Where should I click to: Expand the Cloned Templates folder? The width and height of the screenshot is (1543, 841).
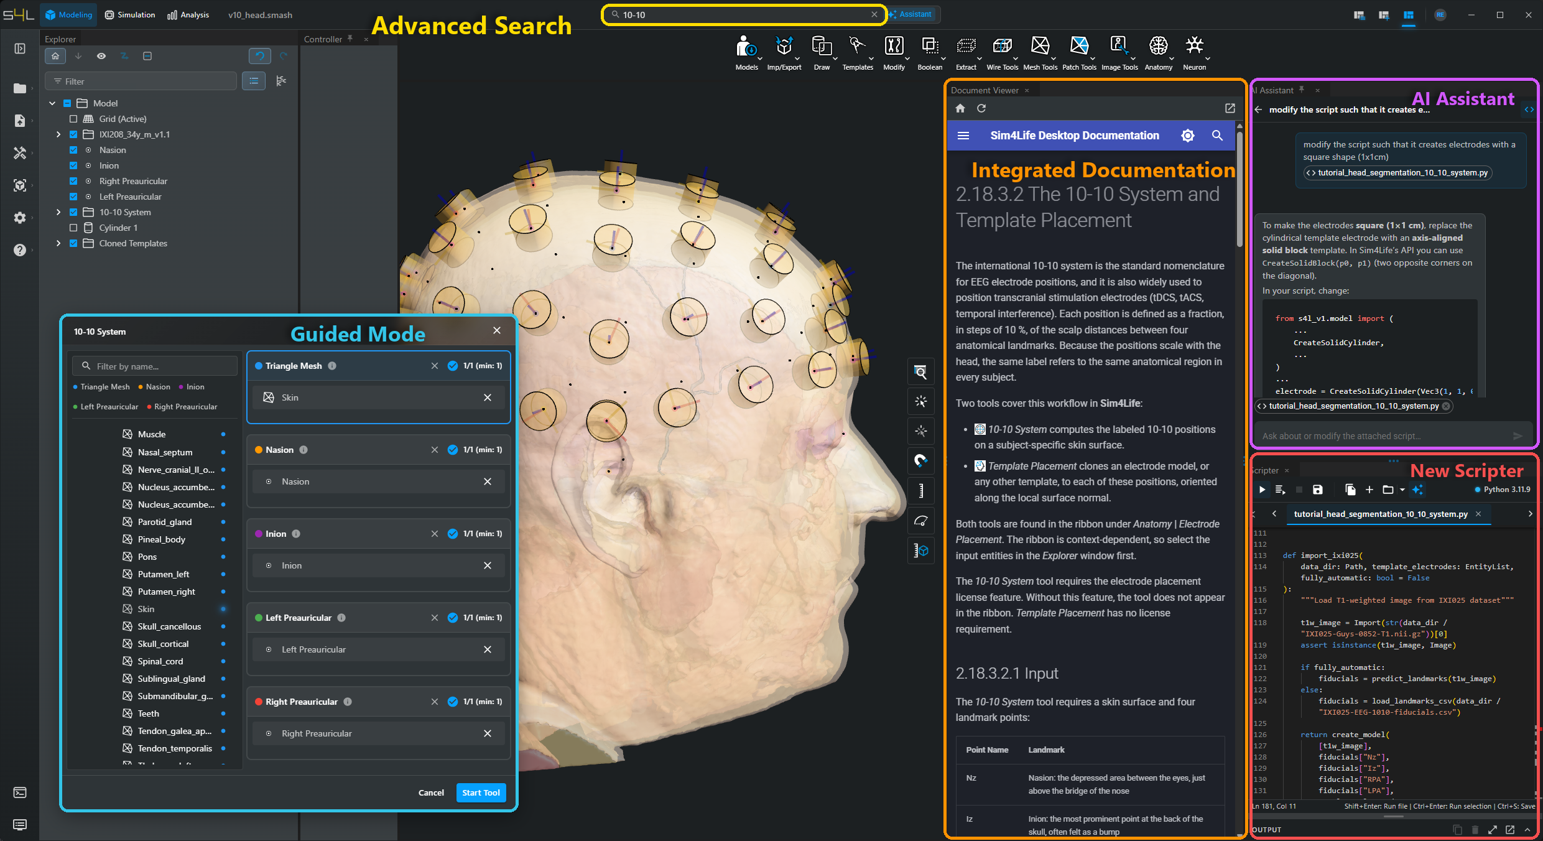click(58, 243)
